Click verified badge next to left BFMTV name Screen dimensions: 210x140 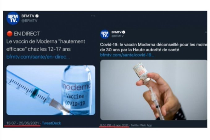[x=37, y=16]
